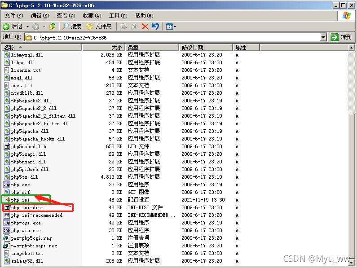Sort by Type (类型) column header
The height and width of the screenshot is (268, 357).
point(152,48)
